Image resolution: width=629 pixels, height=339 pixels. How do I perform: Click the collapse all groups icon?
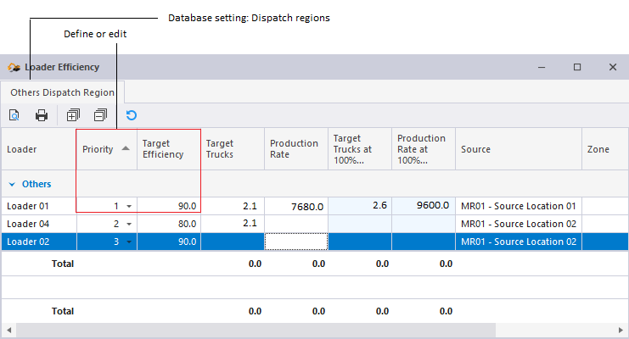coord(100,115)
